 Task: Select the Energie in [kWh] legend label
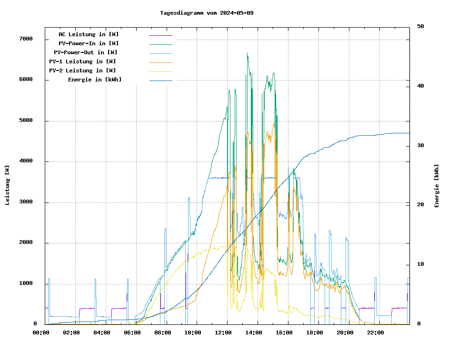pyautogui.click(x=95, y=80)
